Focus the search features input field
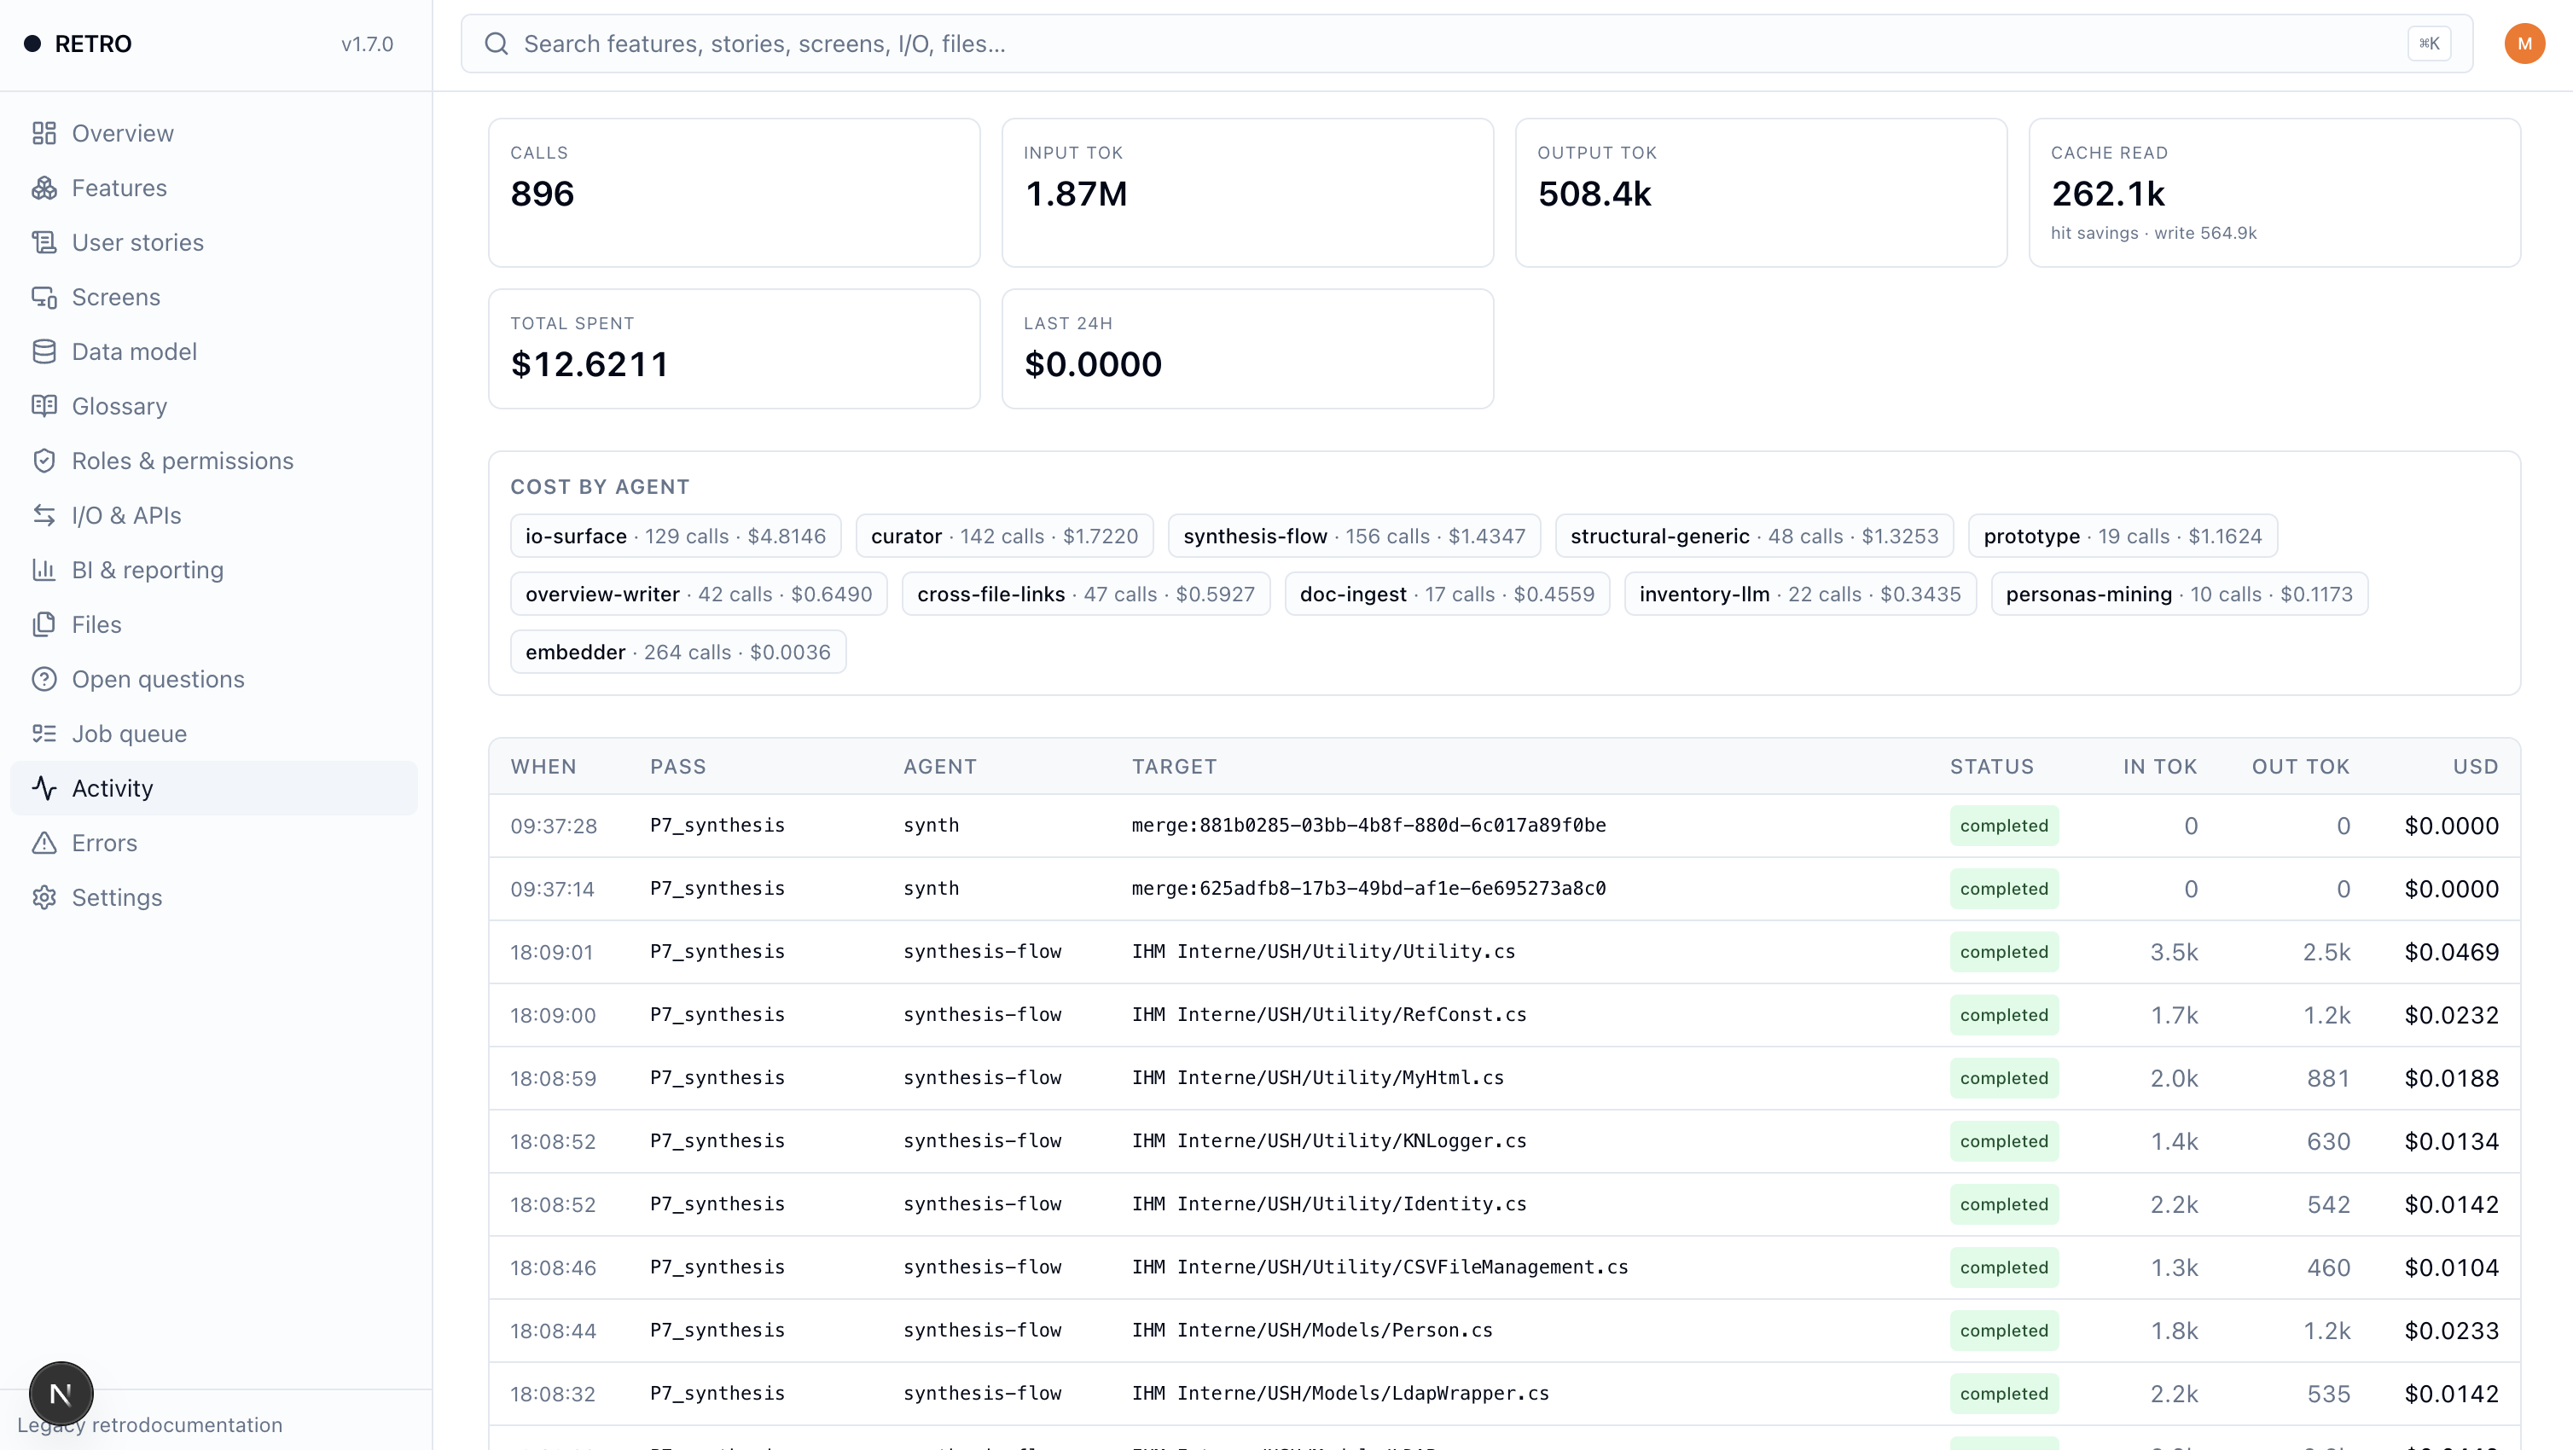Viewport: 2573px width, 1450px height. tap(1467, 43)
